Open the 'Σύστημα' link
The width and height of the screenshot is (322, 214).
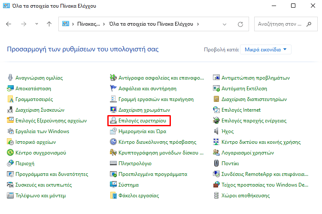[128, 185]
